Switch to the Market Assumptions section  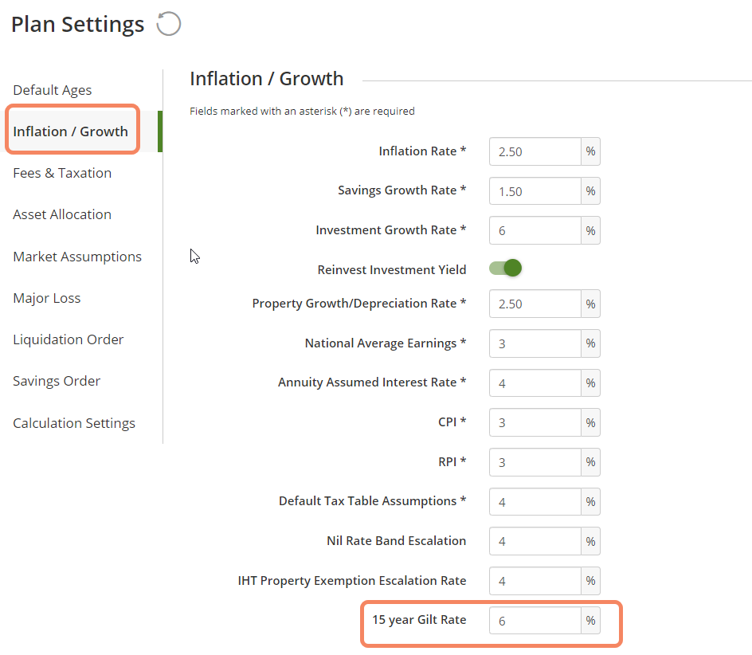tap(77, 257)
